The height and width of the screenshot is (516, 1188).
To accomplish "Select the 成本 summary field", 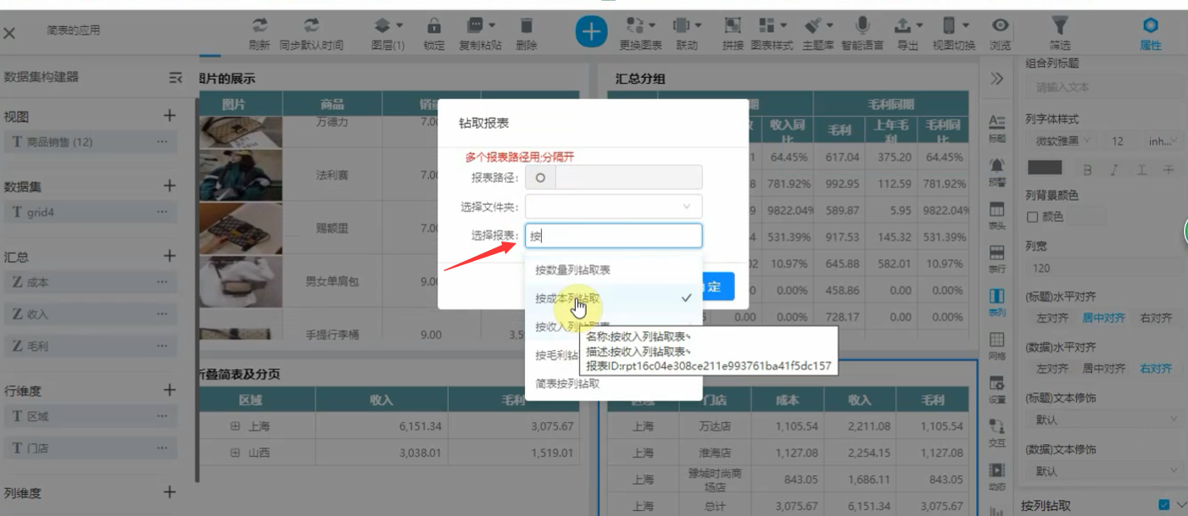I will [90, 282].
